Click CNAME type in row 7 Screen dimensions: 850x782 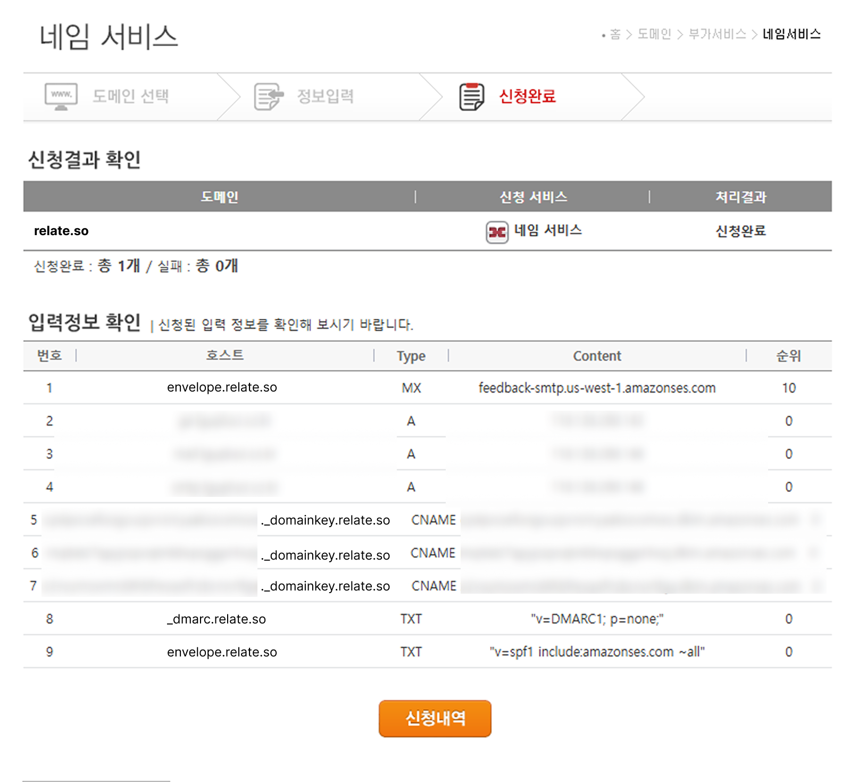coord(434,586)
